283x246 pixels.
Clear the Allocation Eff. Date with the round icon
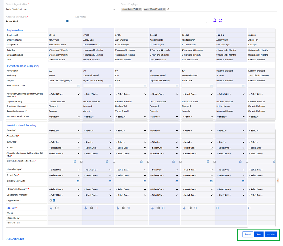pos(68,21)
